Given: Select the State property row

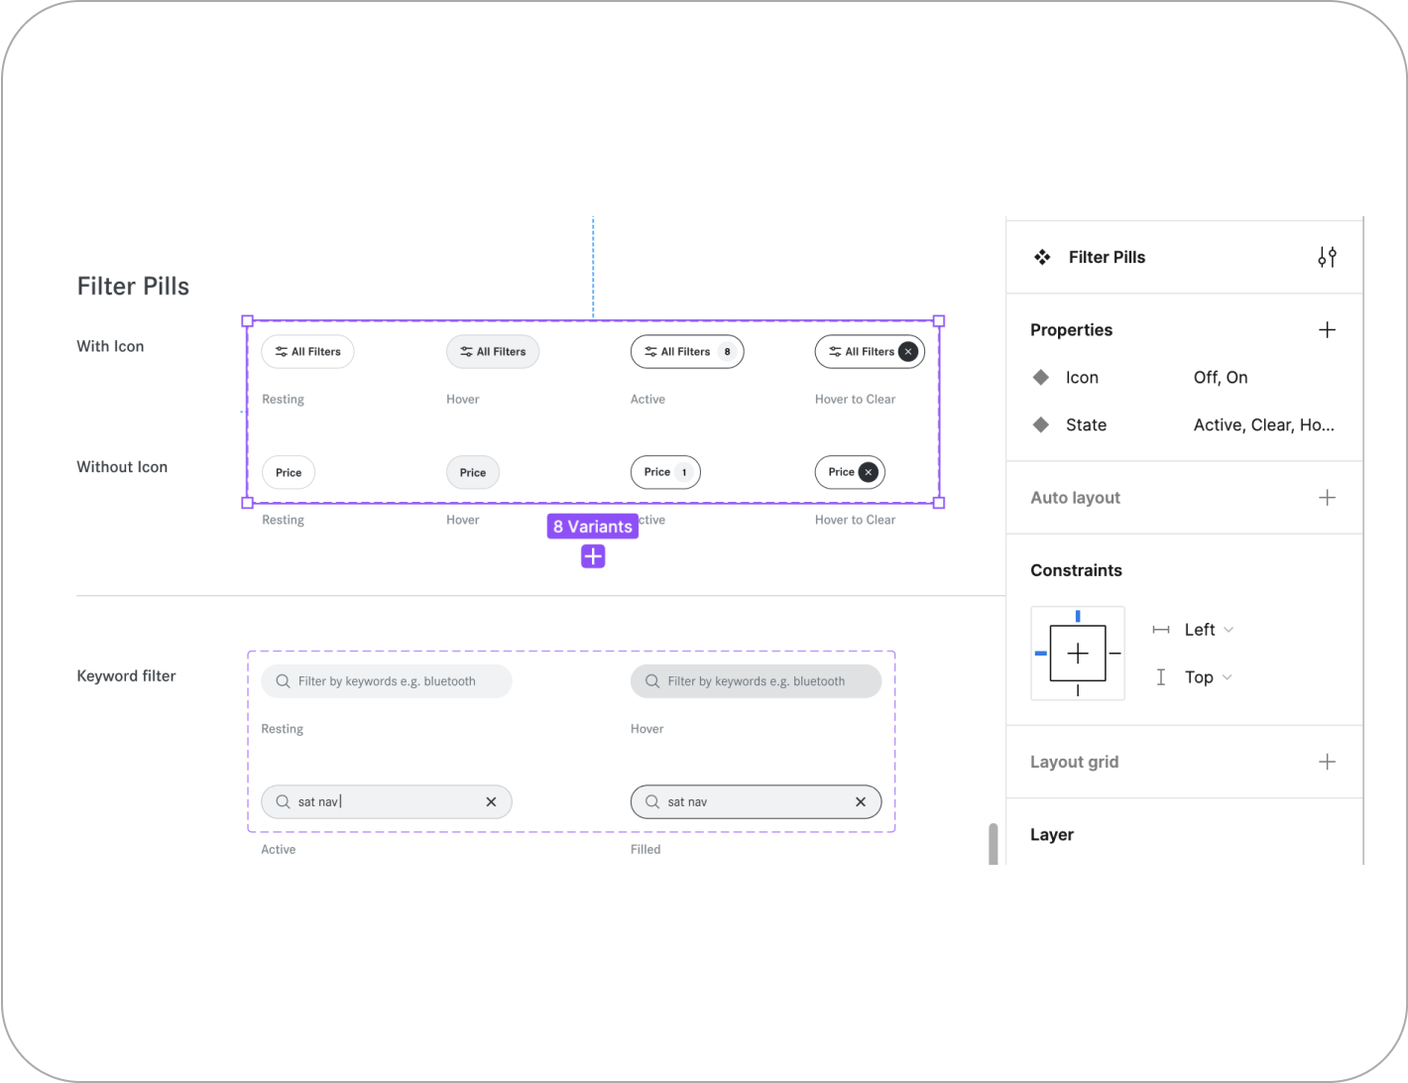Looking at the screenshot, I should (1184, 424).
